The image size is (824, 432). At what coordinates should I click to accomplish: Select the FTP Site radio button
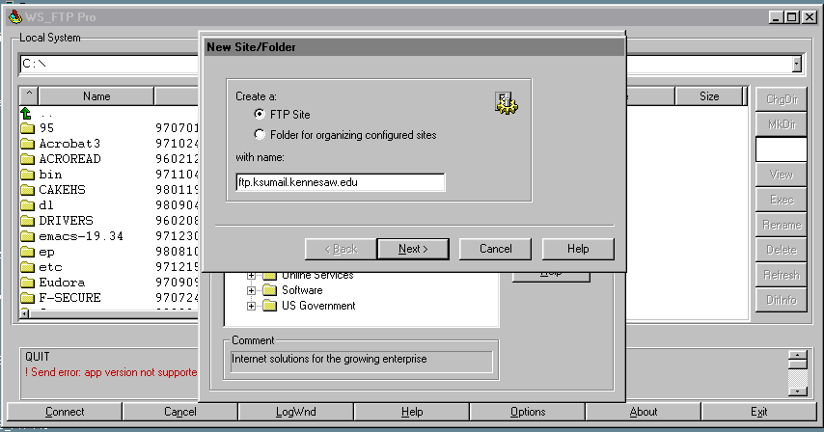pos(260,114)
